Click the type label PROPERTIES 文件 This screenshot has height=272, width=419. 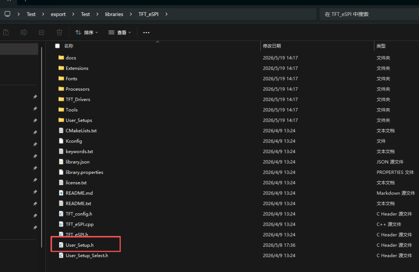pos(395,172)
